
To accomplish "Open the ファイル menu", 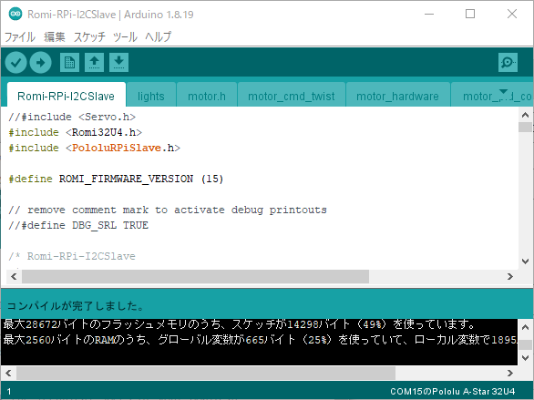I will point(20,36).
